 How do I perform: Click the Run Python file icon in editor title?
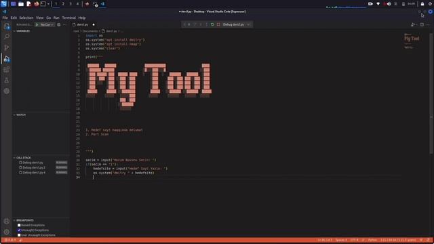pos(413,24)
